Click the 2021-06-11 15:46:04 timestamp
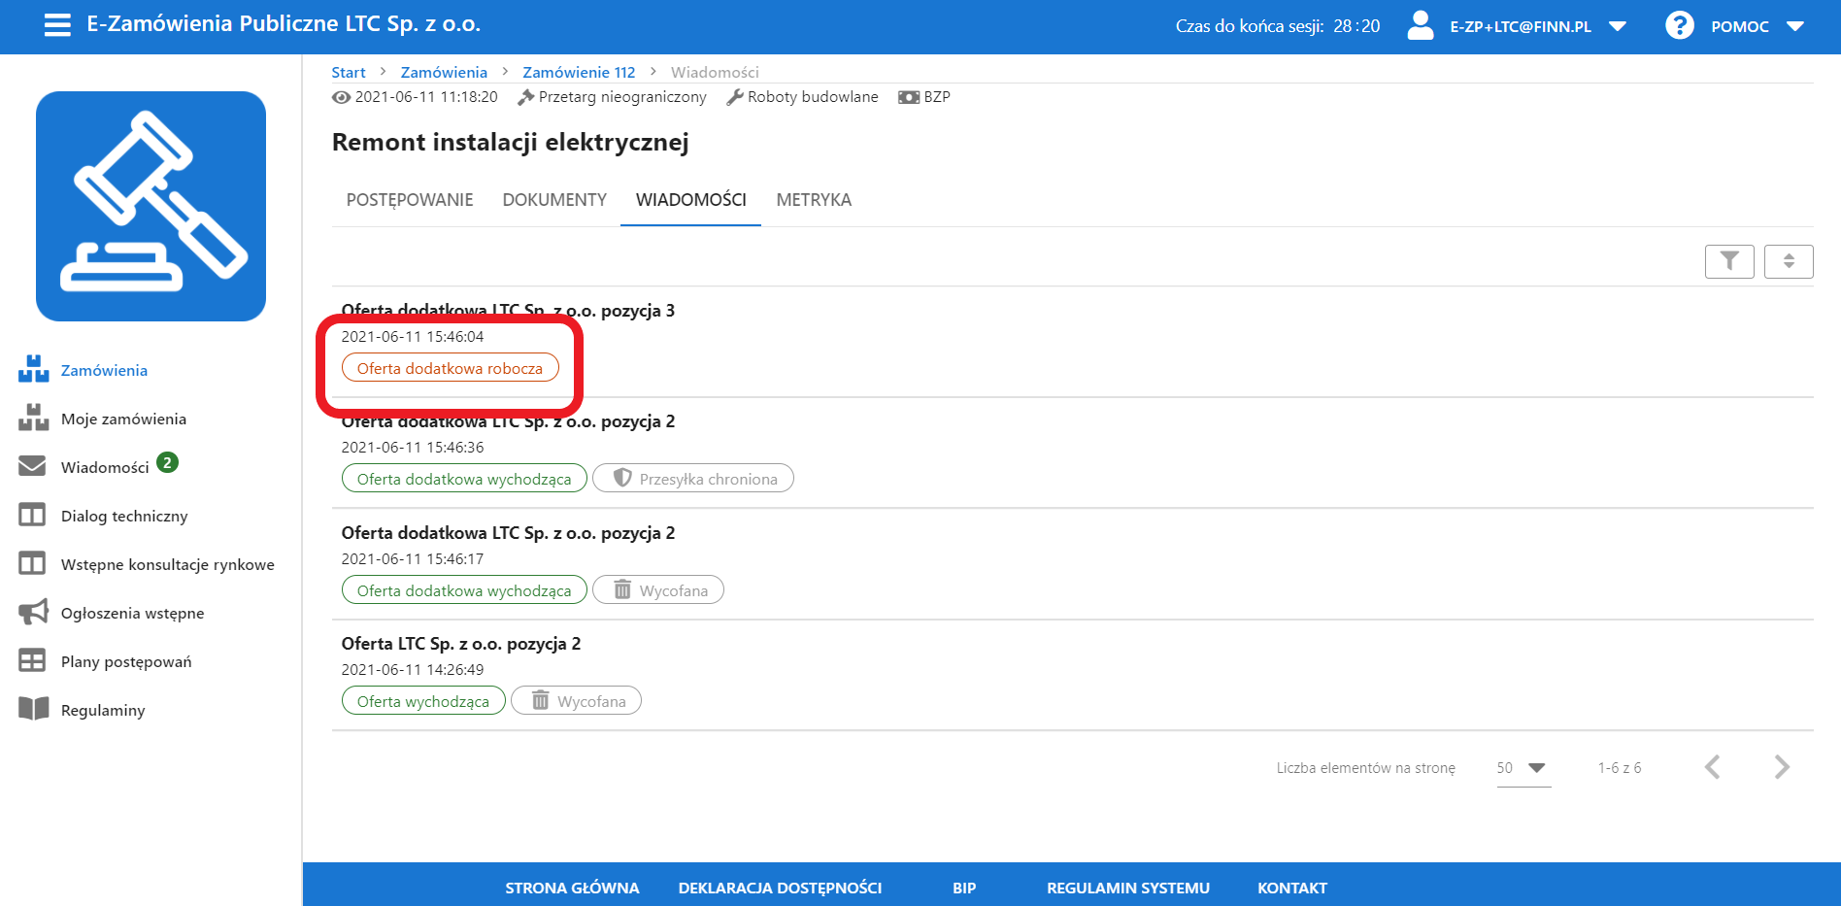Image resolution: width=1841 pixels, height=906 pixels. (x=413, y=337)
